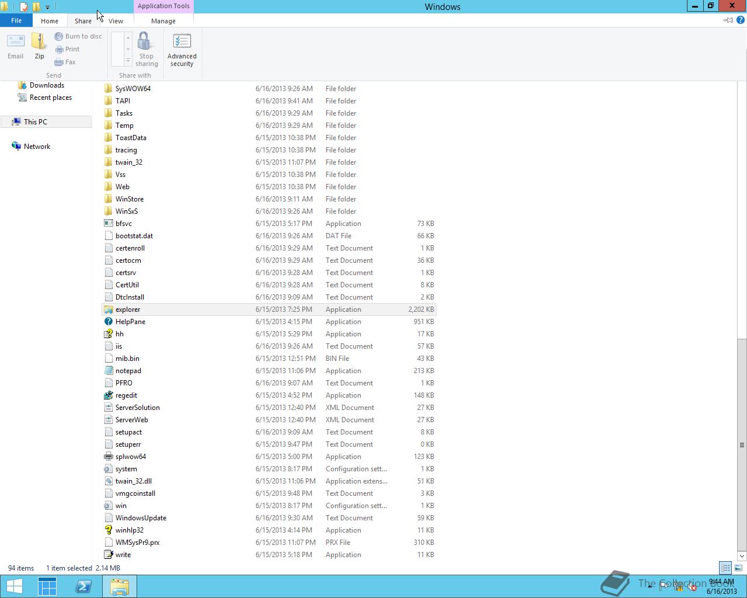Select the ServerWeb XML document
Viewport: 747px width, 598px height.
[x=269, y=420]
